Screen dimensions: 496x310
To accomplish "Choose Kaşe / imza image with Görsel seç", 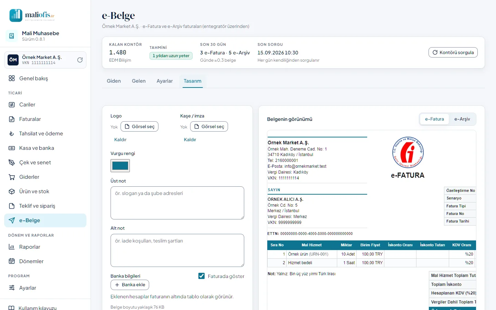I will [x=209, y=126].
